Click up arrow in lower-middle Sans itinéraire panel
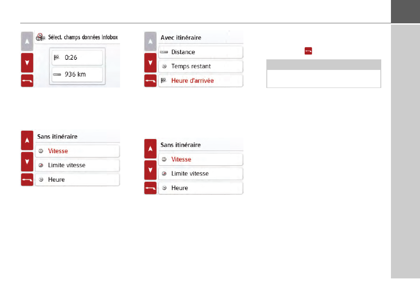This screenshot has height=296, width=420. point(150,149)
